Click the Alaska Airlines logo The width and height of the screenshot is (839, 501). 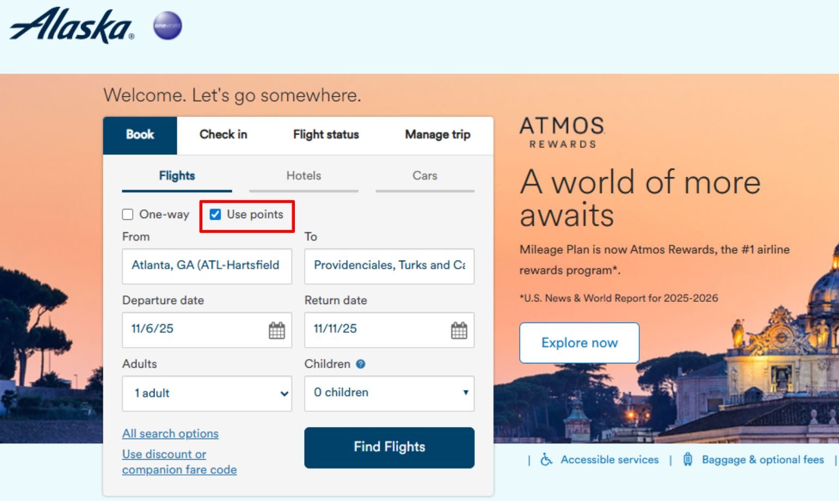[x=71, y=26]
